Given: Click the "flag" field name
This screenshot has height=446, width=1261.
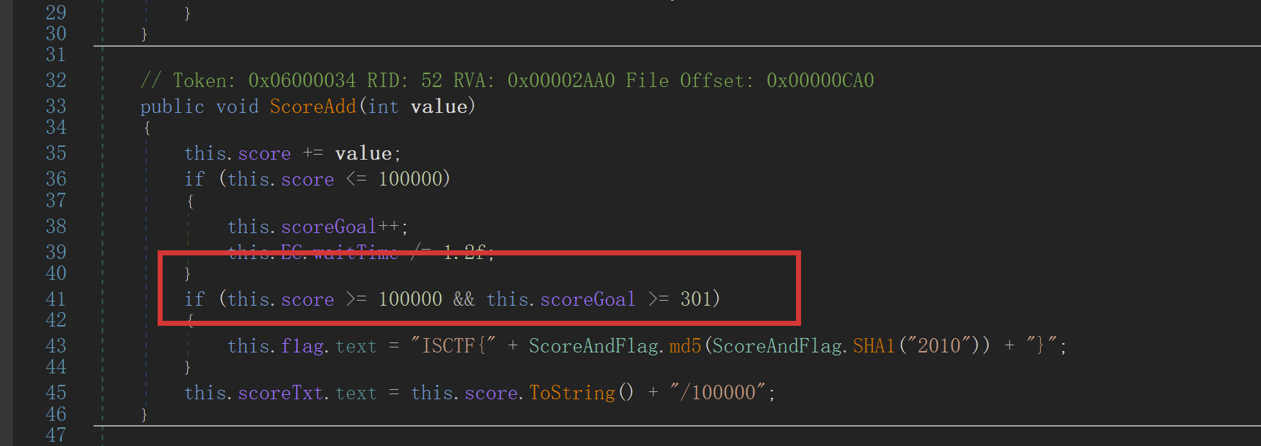Looking at the screenshot, I should 302,346.
